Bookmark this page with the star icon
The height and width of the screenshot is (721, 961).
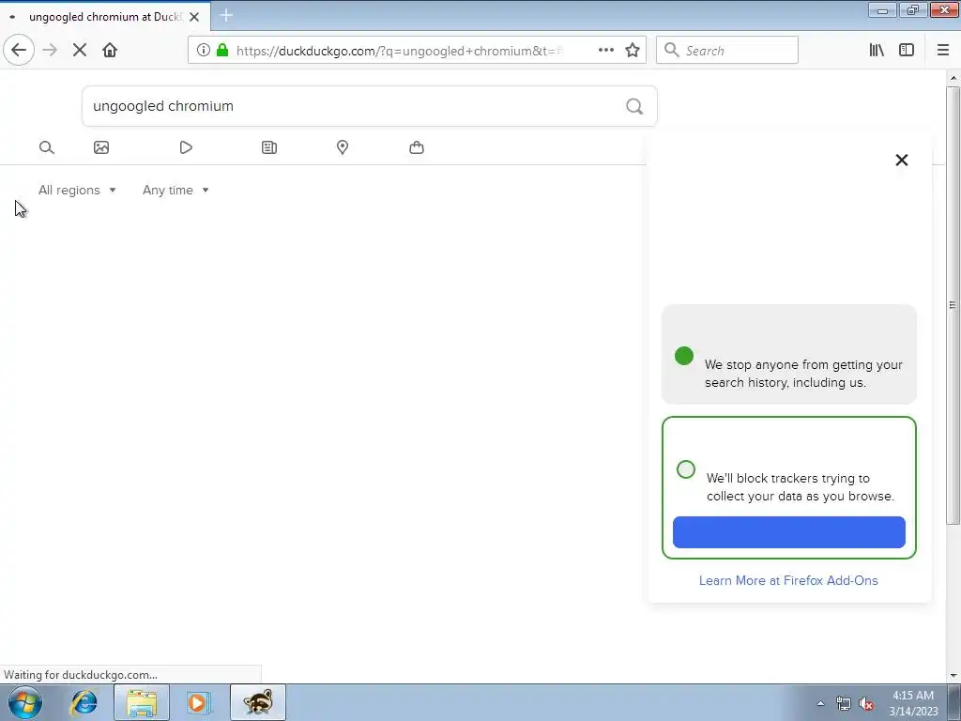(x=633, y=51)
